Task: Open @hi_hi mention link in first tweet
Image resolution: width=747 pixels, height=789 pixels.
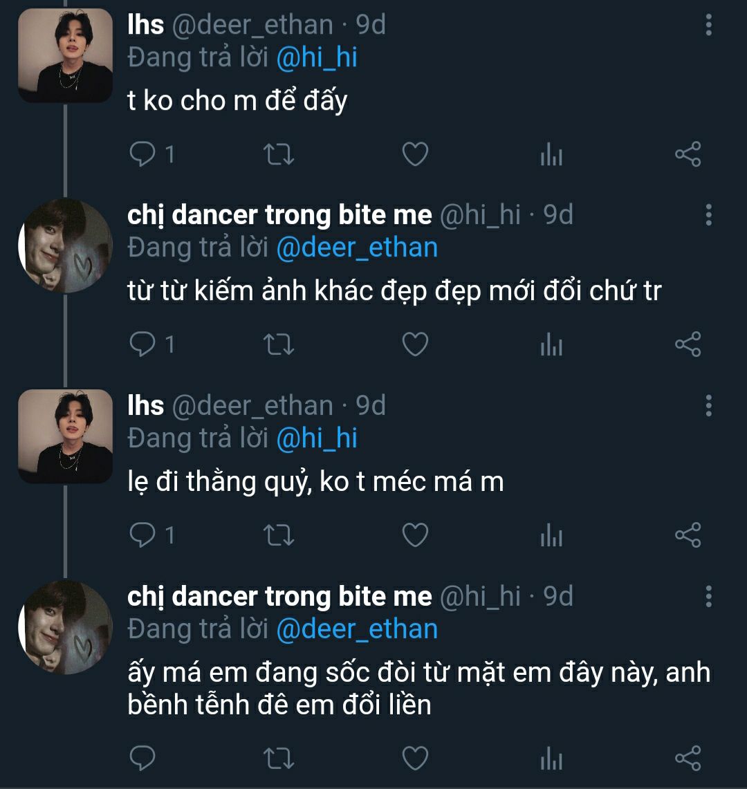Action: (317, 57)
